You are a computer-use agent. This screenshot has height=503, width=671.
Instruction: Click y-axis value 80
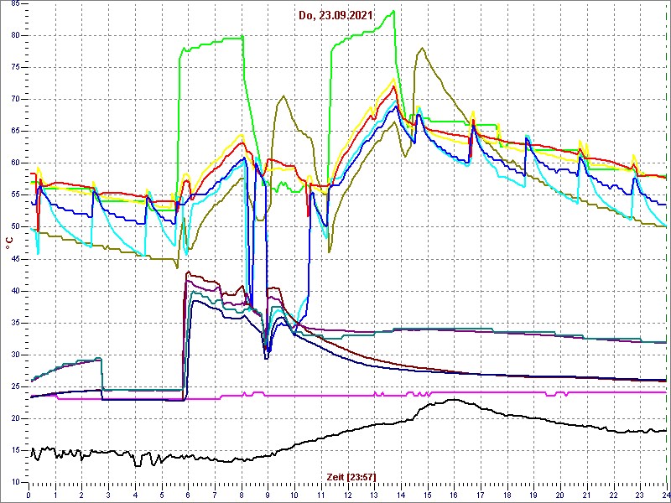[x=13, y=35]
